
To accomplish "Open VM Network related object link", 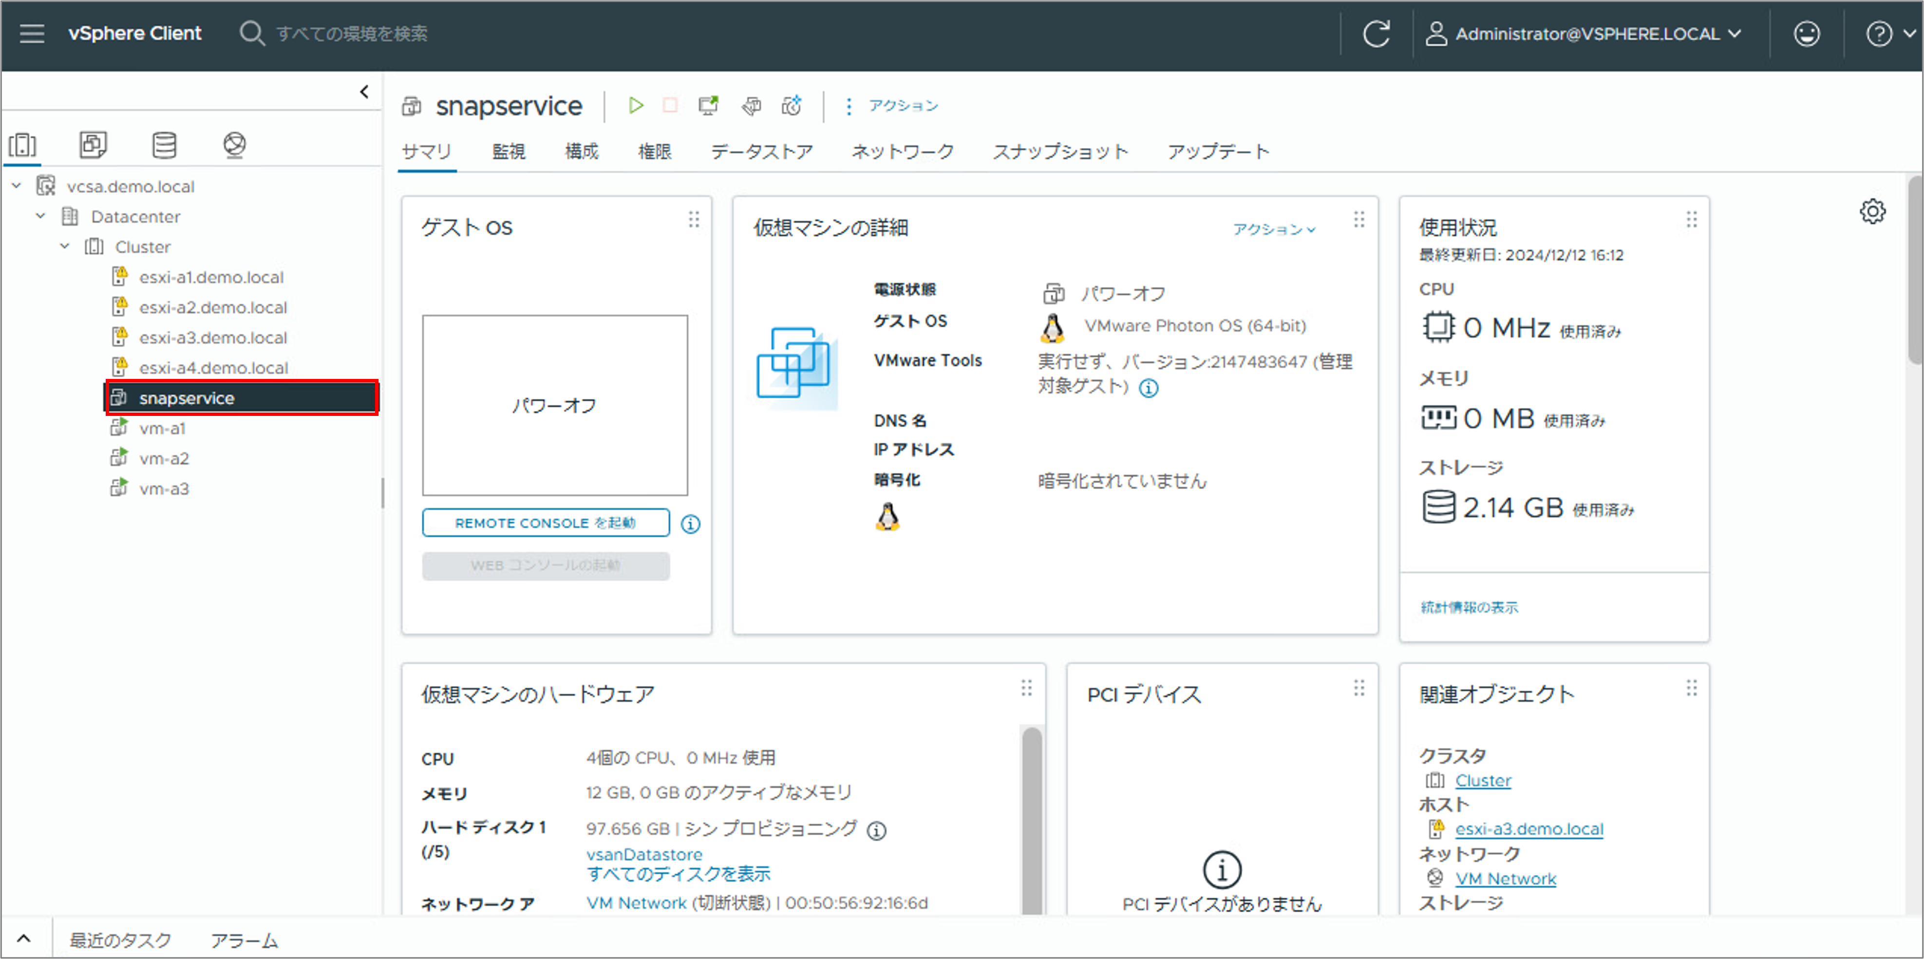I will 1505,878.
